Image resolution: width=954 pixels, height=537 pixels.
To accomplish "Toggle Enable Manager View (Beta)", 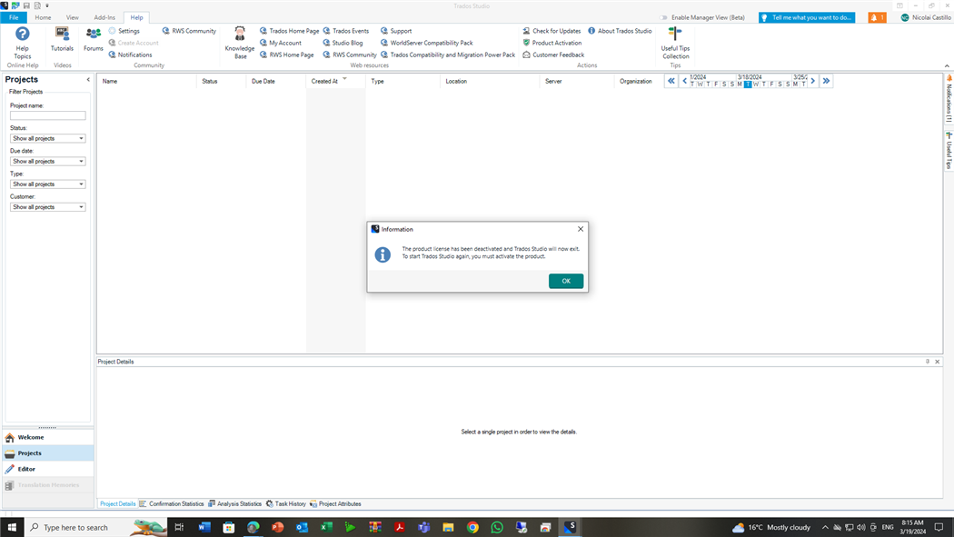I will coord(702,17).
